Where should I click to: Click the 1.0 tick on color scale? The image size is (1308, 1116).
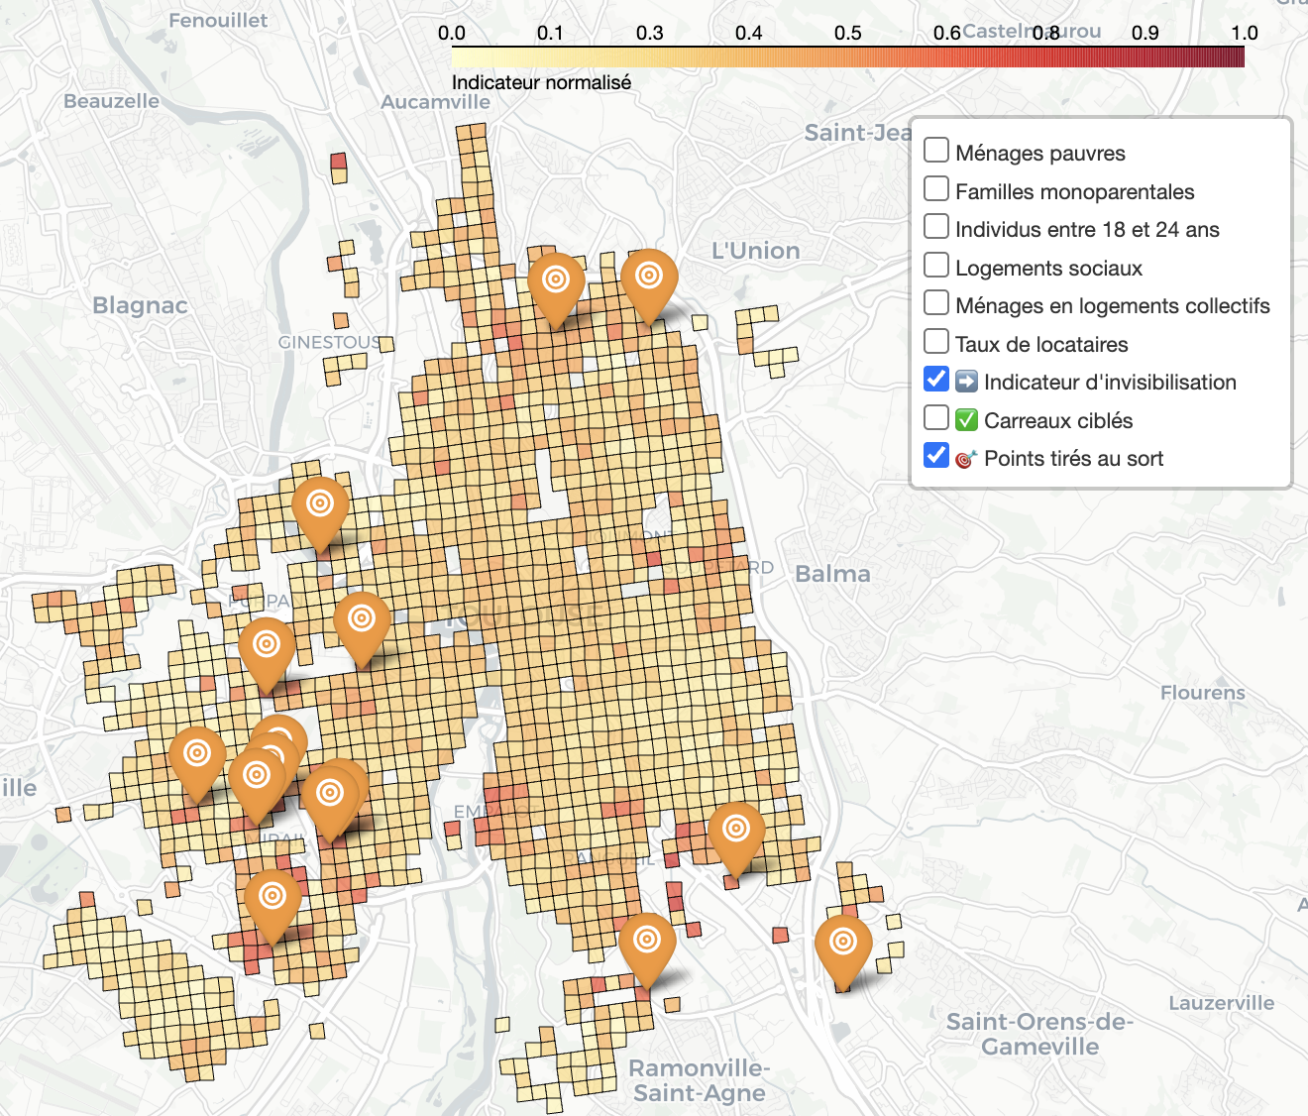[x=1245, y=33]
